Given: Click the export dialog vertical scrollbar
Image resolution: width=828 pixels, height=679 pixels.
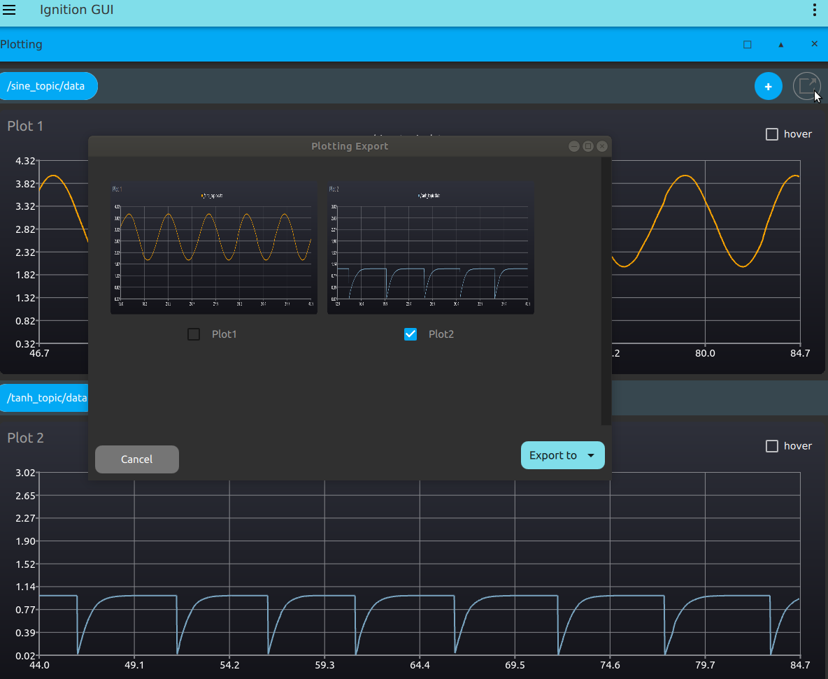Looking at the screenshot, I should tap(606, 291).
